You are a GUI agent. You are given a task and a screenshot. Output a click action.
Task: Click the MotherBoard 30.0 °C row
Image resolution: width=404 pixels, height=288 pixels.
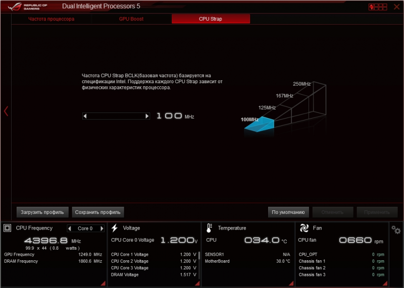tap(247, 261)
